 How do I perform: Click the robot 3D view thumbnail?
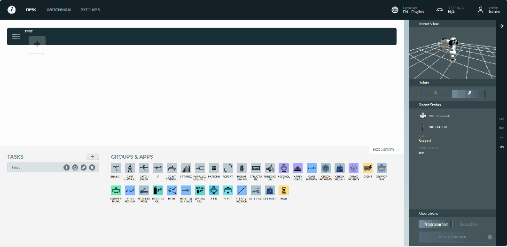pos(452,53)
